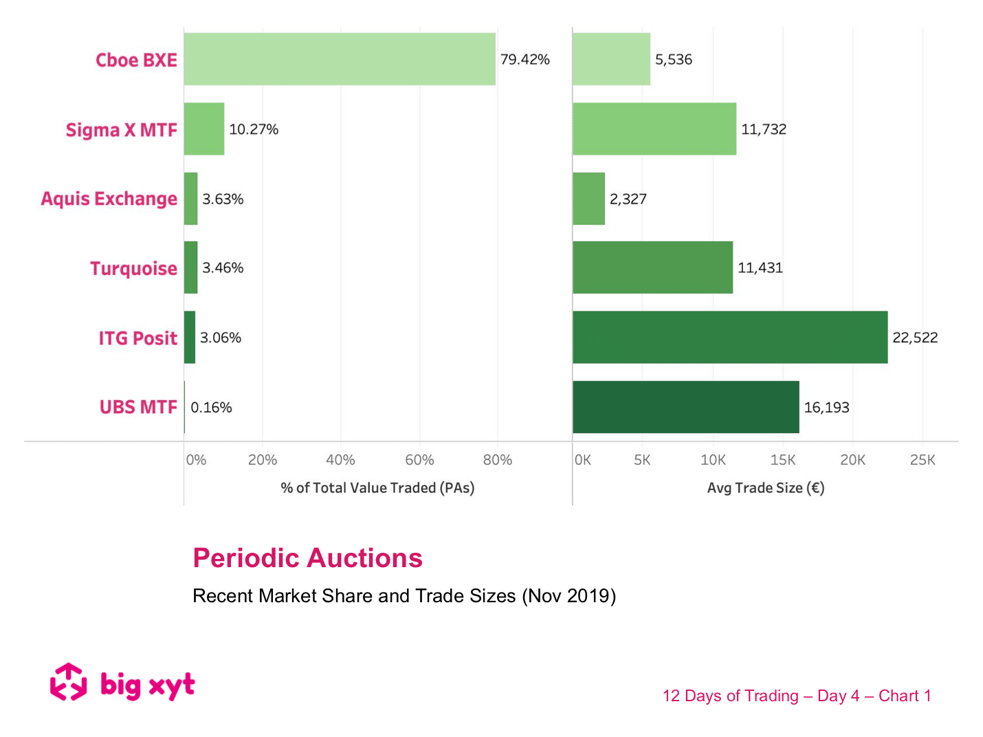This screenshot has height=737, width=983.
Task: Click the Periodic Auctions heading
Action: click(x=307, y=558)
